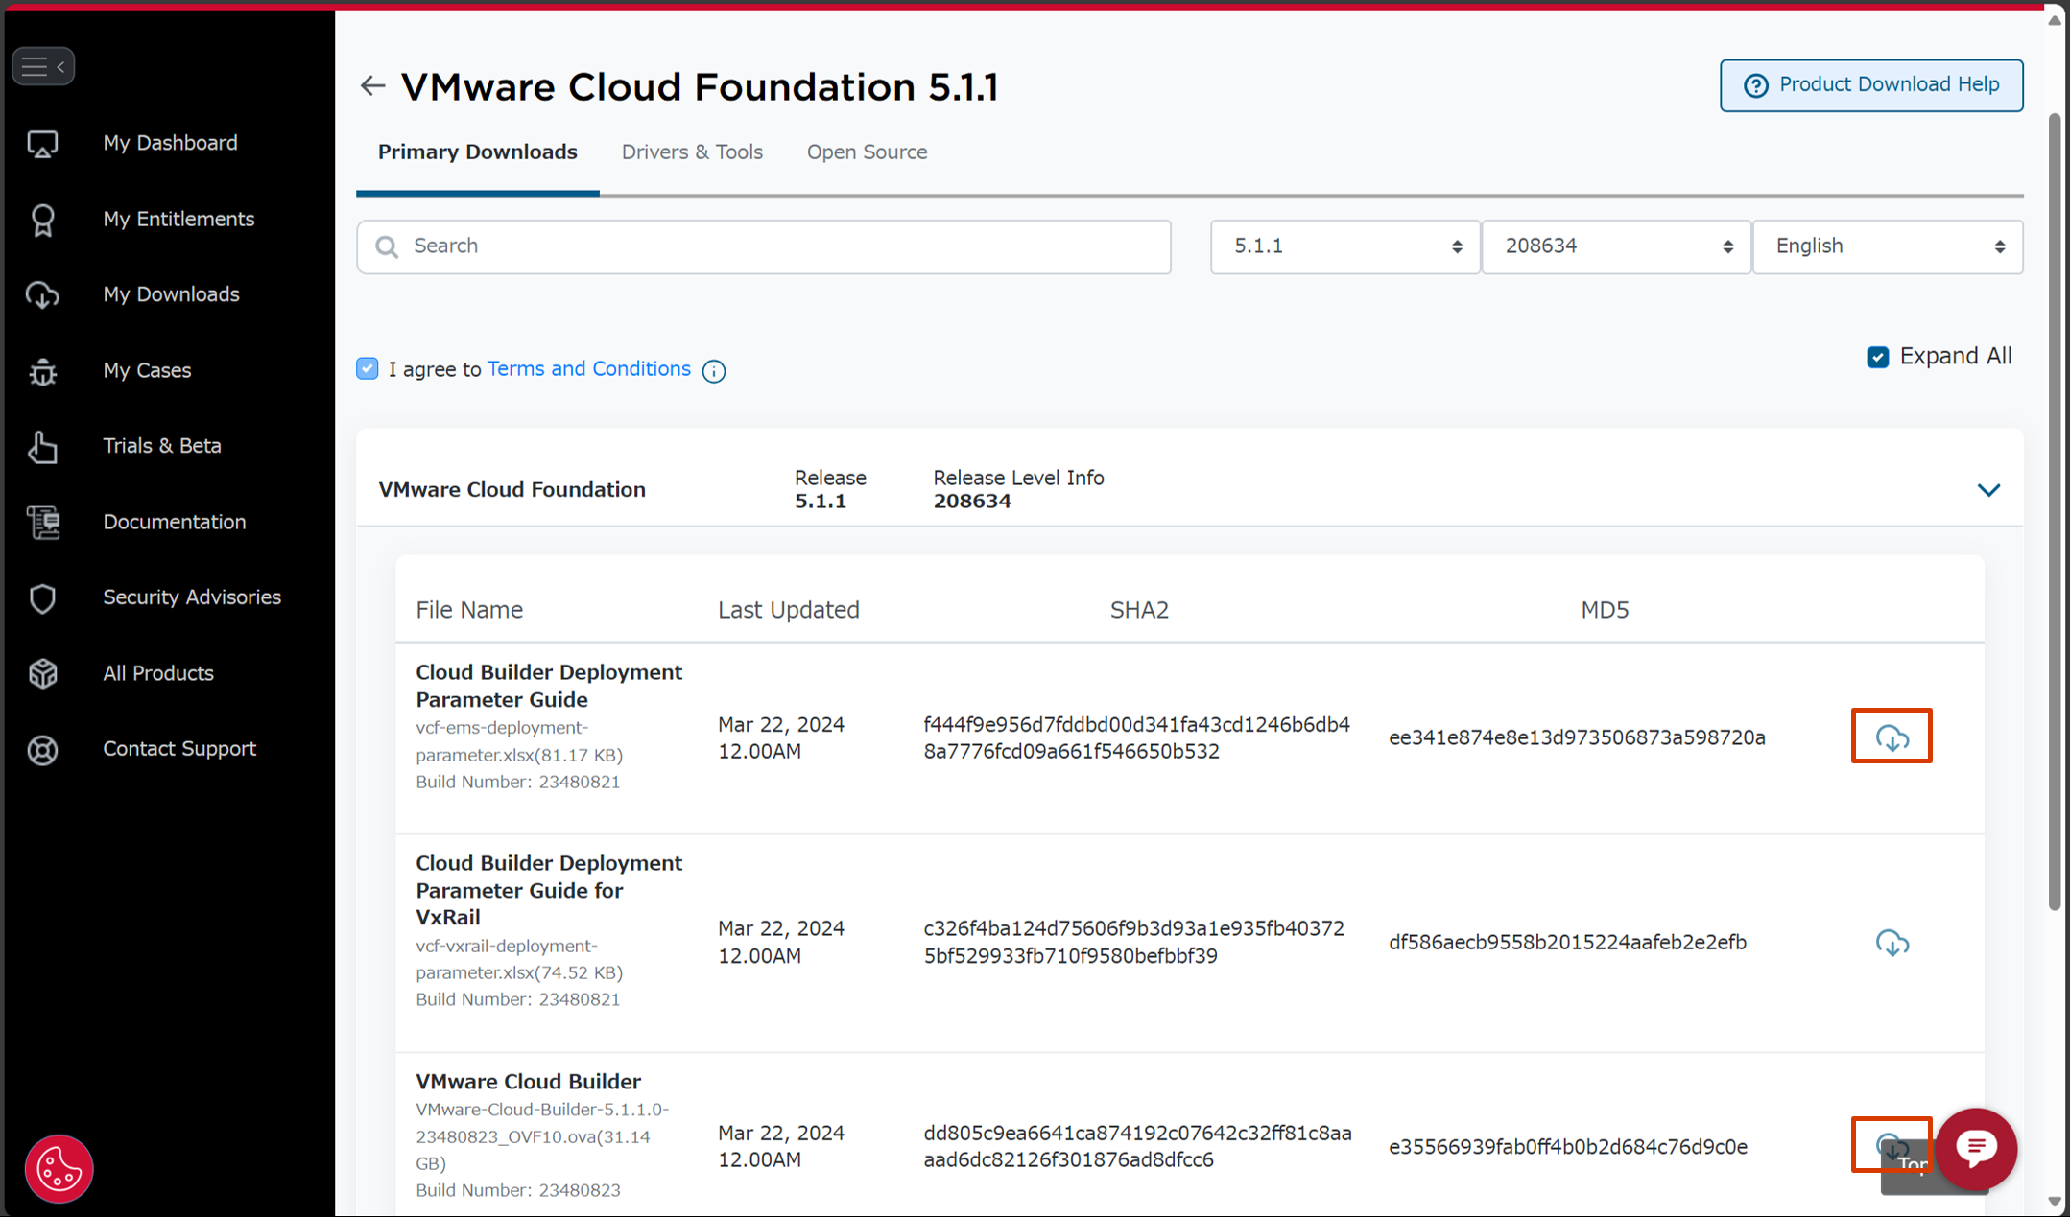This screenshot has width=2070, height=1217.
Task: Click the Documentation pages icon
Action: [42, 523]
